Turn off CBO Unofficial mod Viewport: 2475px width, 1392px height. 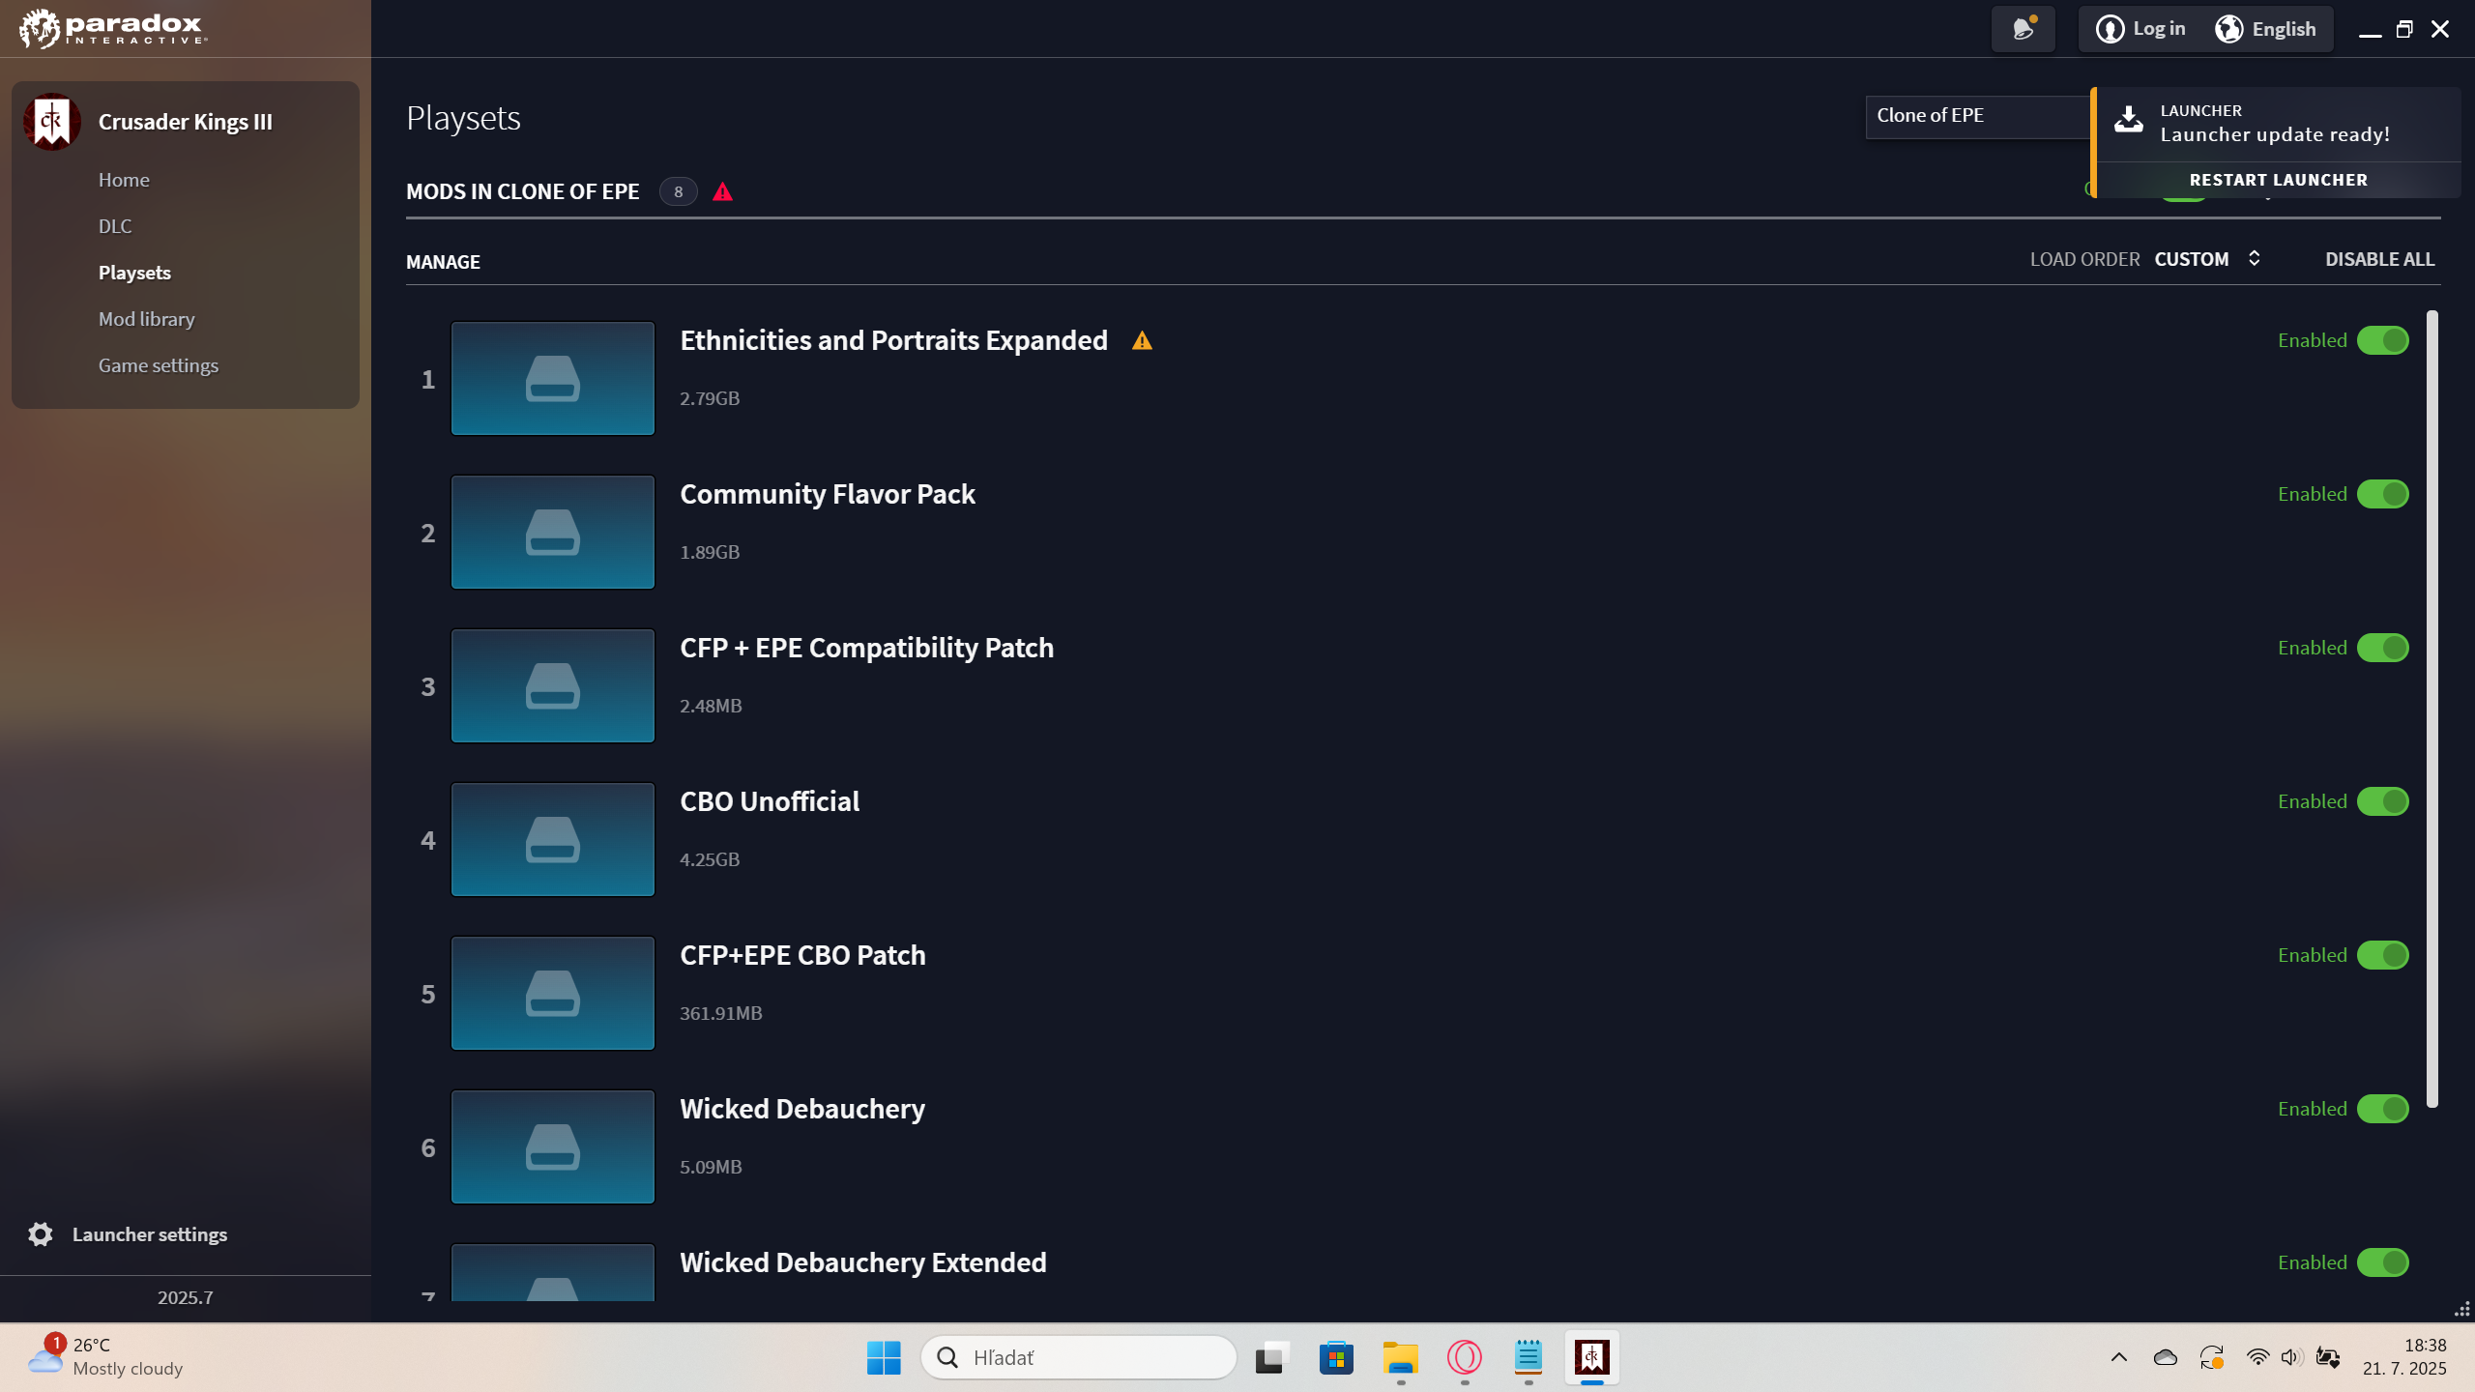(x=2382, y=801)
